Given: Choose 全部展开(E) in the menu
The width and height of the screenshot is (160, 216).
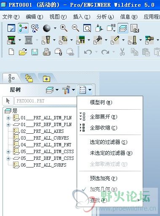Looking at the screenshot, I should [x=110, y=117].
